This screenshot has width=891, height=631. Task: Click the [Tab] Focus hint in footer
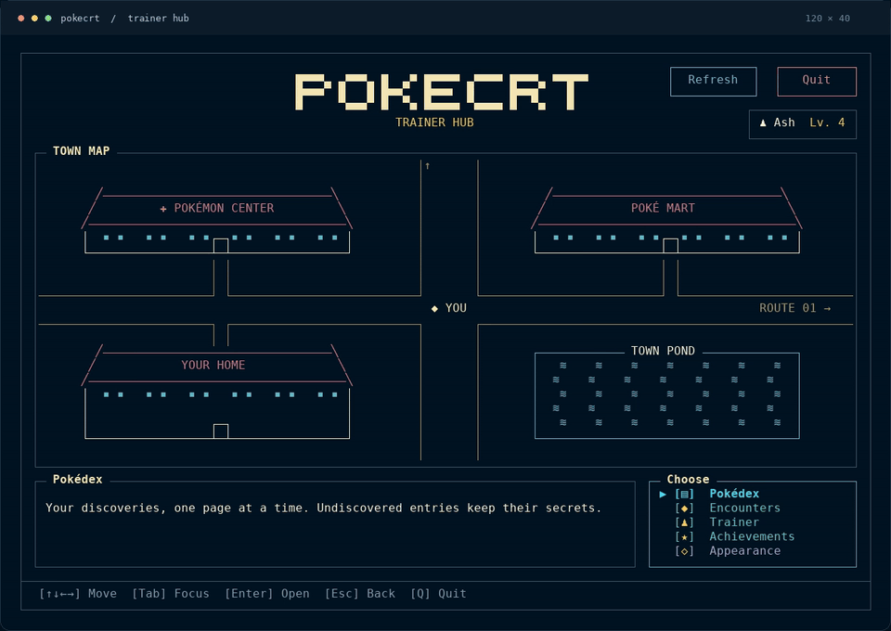point(171,594)
